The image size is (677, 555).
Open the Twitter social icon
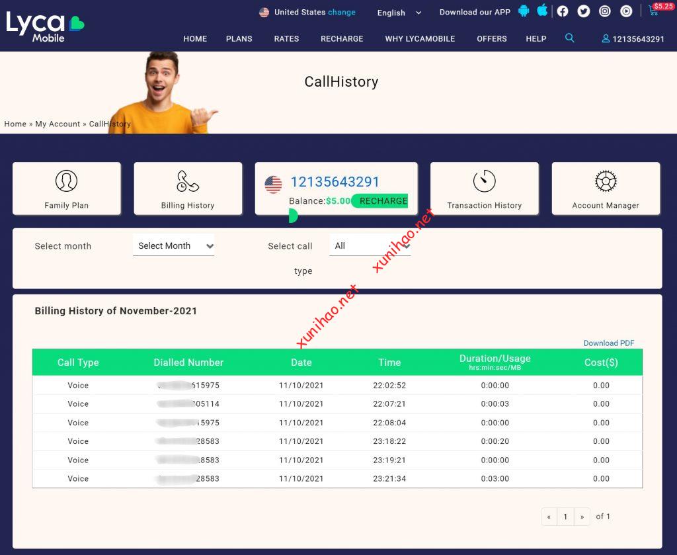(583, 11)
